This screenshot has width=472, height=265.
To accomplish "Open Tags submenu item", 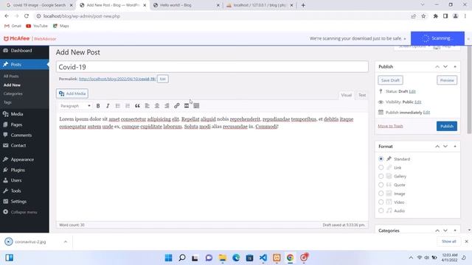I will coord(7,102).
